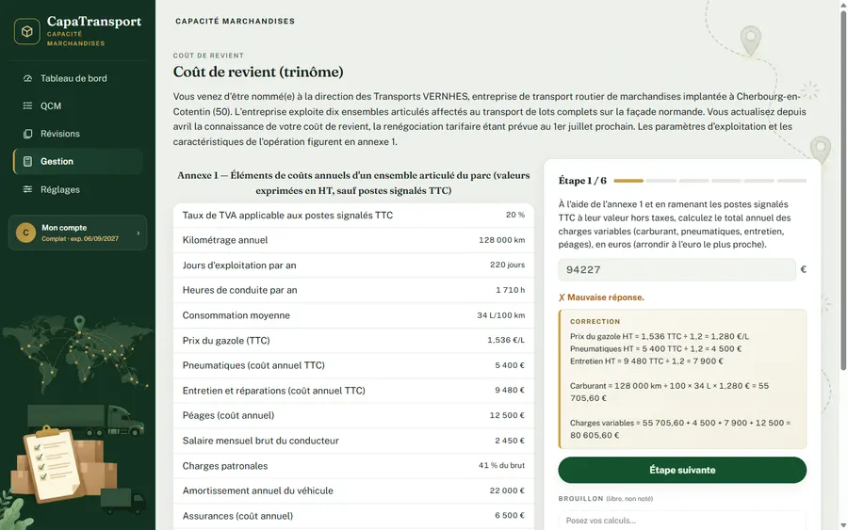
Task: Click the value '6 500 €'
Action: [510, 516]
